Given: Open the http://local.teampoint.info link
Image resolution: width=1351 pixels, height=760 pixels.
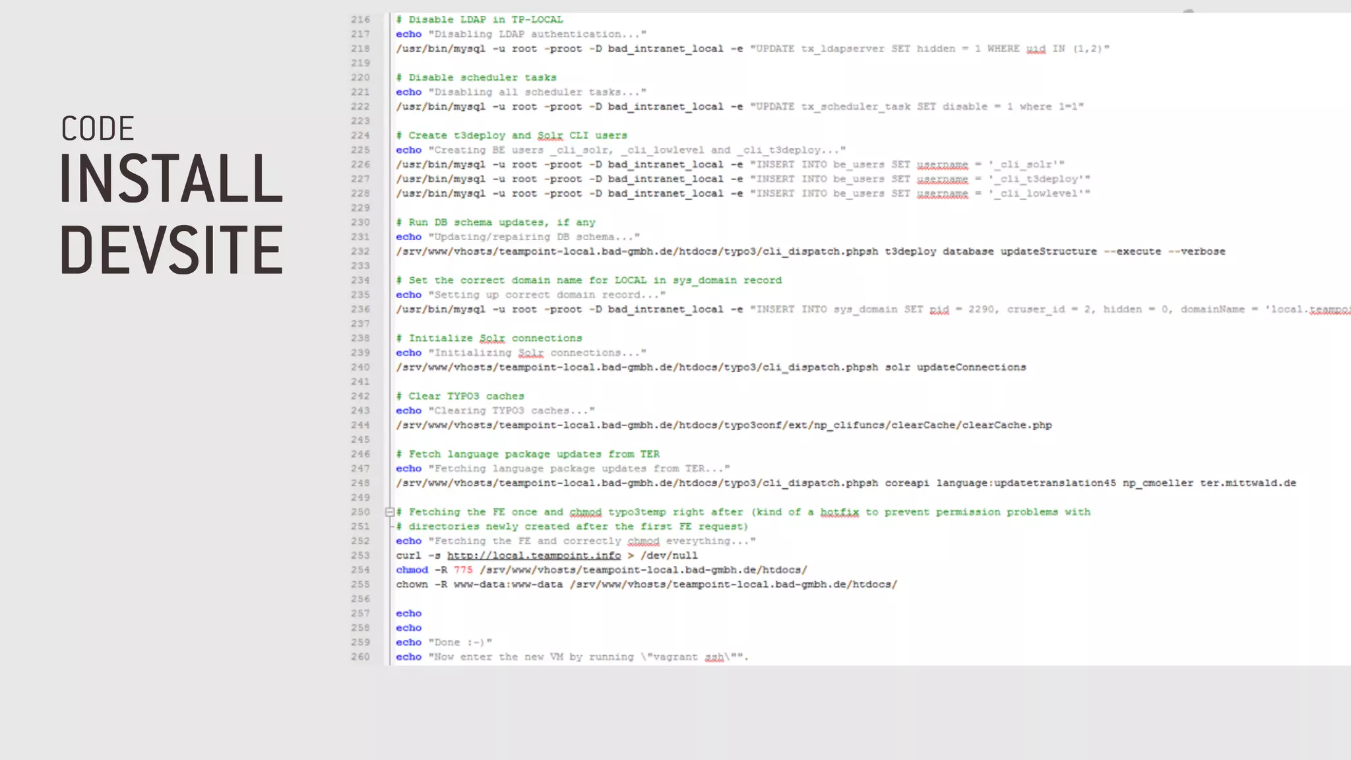Looking at the screenshot, I should 534,555.
